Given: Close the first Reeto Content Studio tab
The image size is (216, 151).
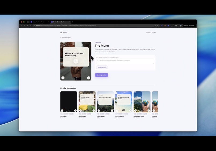Looking at the screenshot, I should point(49,22).
